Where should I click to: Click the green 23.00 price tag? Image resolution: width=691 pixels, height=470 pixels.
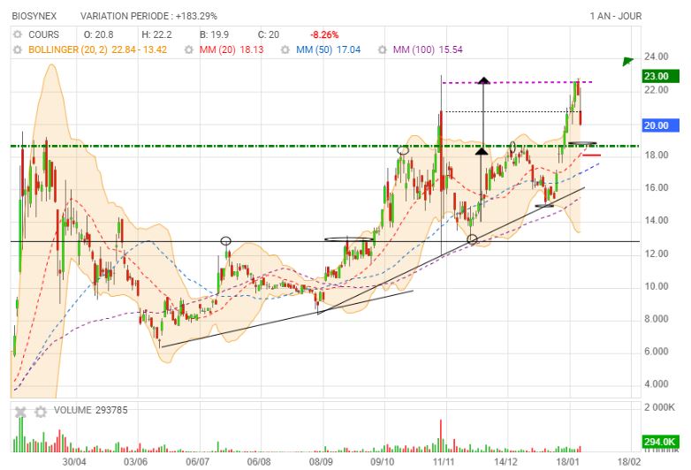[660, 76]
